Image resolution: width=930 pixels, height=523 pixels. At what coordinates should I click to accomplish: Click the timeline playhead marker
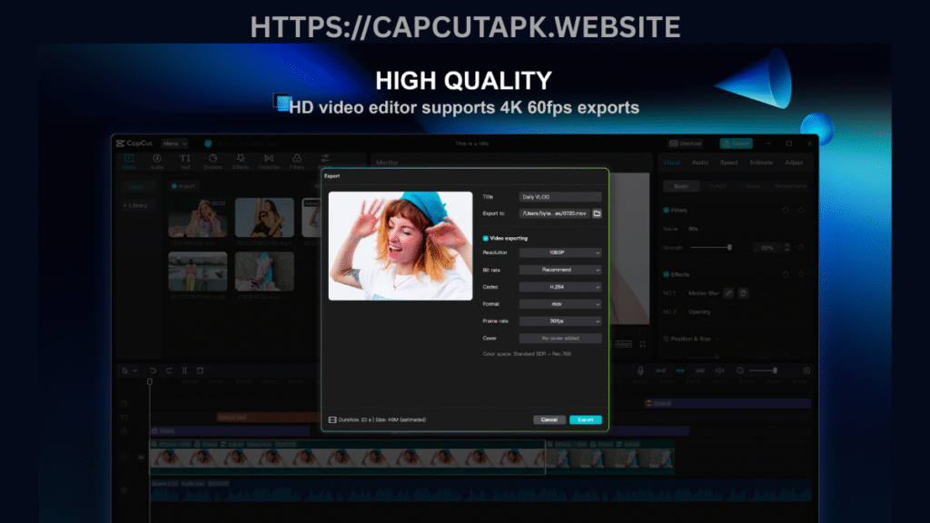point(150,382)
